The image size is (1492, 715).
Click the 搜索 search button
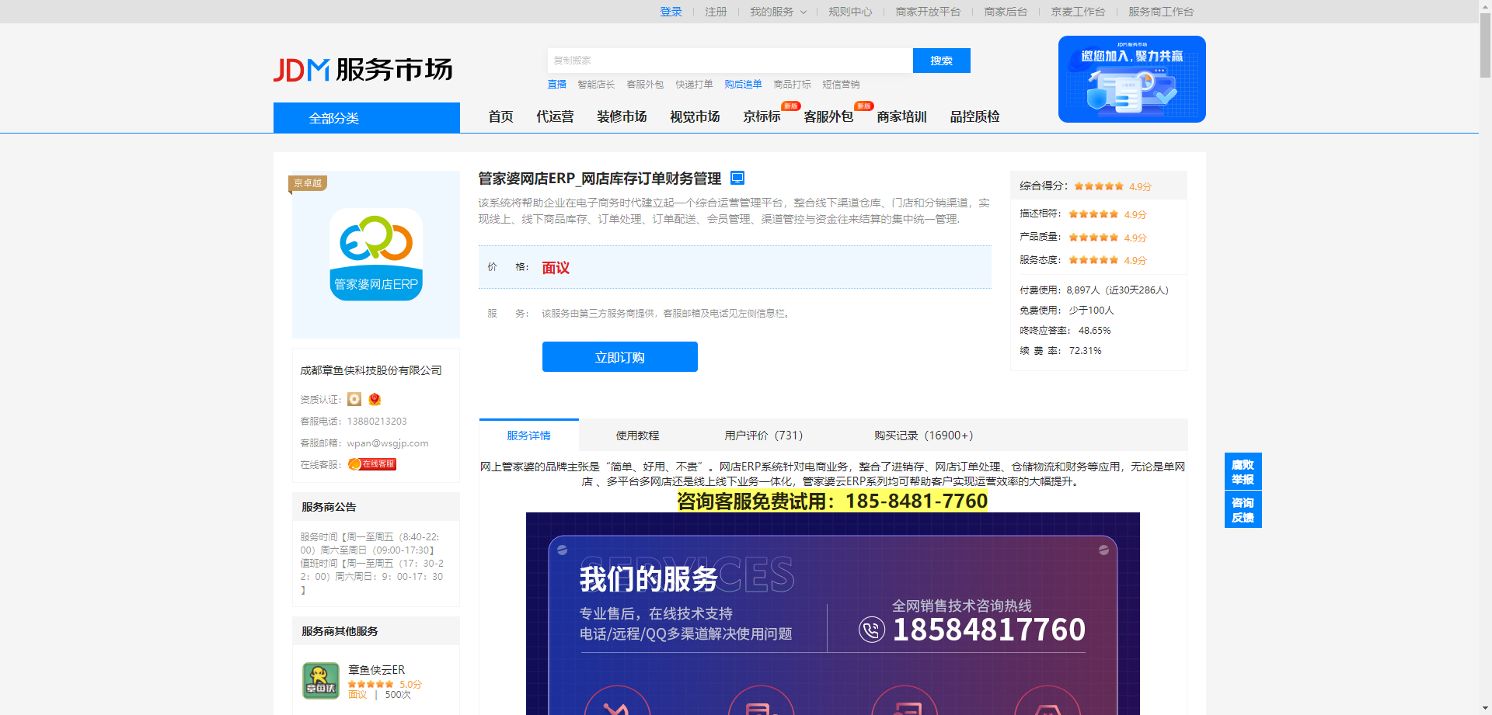pos(941,61)
